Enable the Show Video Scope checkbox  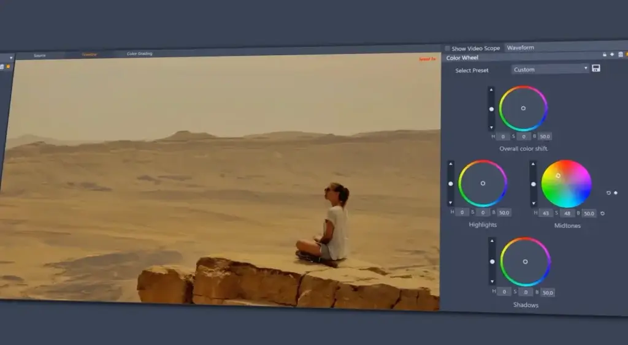point(448,48)
